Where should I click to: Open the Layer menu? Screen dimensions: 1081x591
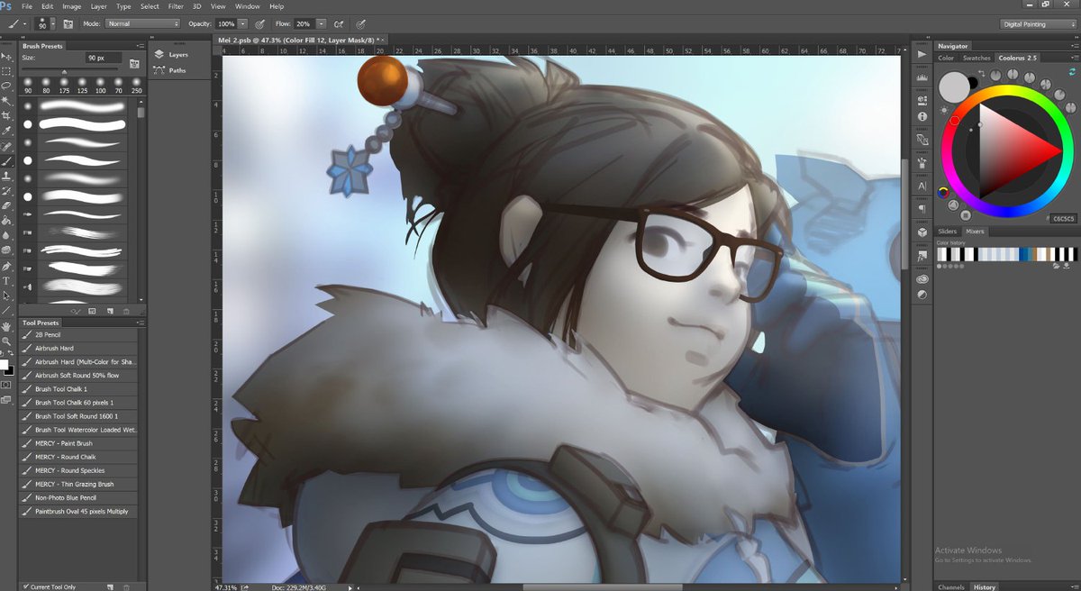98,6
